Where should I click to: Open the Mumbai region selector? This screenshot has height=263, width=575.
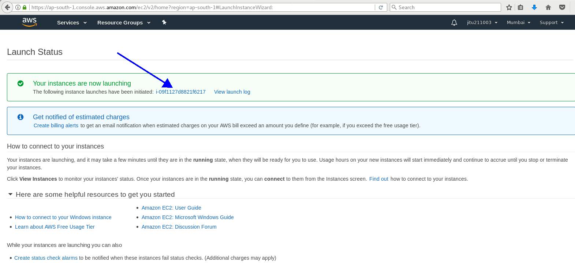(518, 23)
